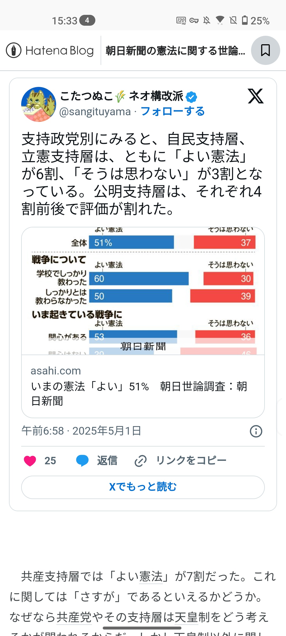
Task: Open the X logo on the tweet
Action: click(x=256, y=96)
